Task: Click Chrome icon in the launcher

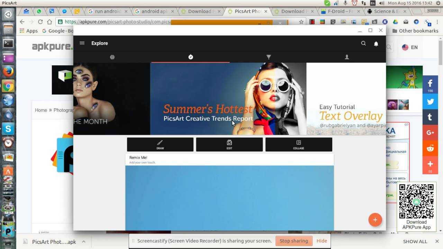Action: [x=8, y=86]
